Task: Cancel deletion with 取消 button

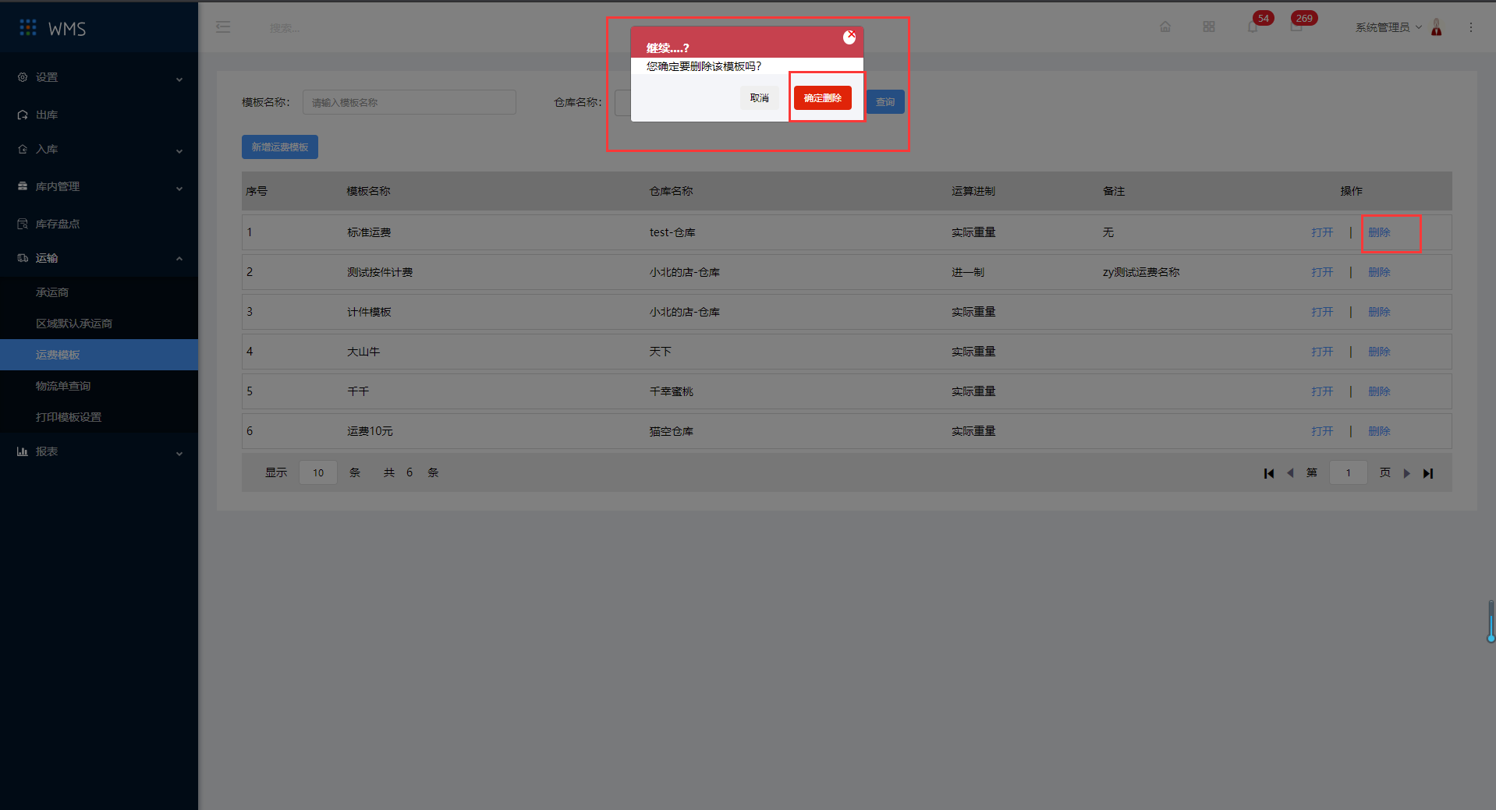Action: 760,97
